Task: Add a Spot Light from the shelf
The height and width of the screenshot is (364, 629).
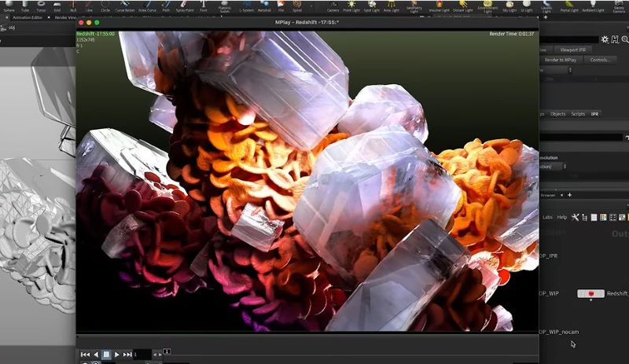Action: [x=372, y=6]
